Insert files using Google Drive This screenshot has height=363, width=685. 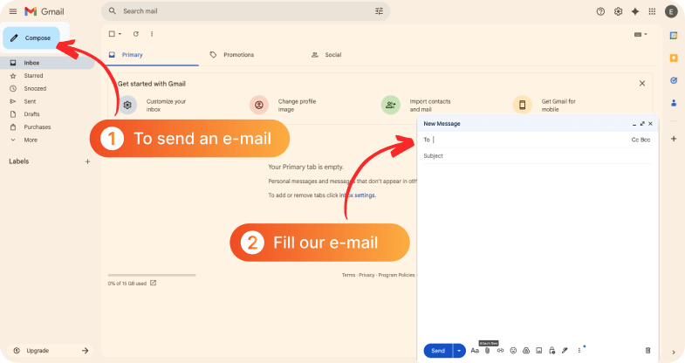526,350
